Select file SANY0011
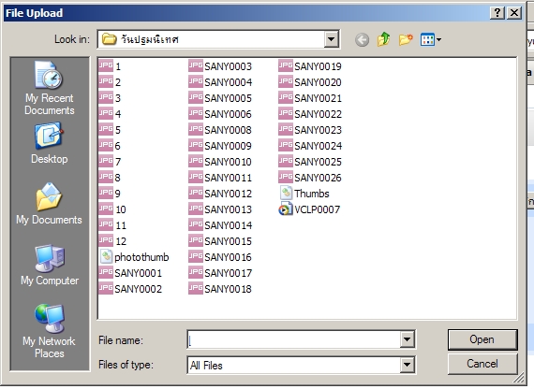Viewport: 534px width, 389px height. click(220, 177)
